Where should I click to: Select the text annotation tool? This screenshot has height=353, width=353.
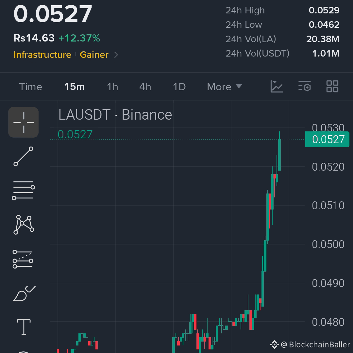tap(24, 327)
